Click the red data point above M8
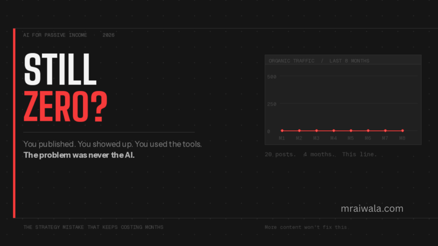This screenshot has height=246, width=438. [x=402, y=131]
